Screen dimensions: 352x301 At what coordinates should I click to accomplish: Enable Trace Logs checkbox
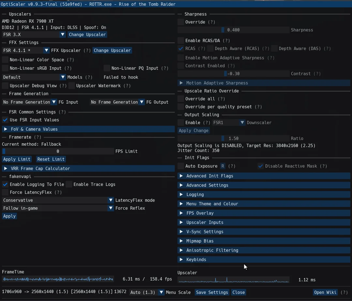tap(69, 185)
